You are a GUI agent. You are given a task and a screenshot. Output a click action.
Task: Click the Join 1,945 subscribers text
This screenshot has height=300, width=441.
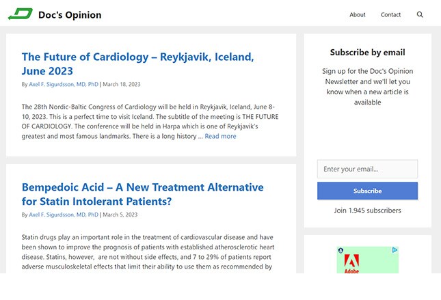pos(367,210)
